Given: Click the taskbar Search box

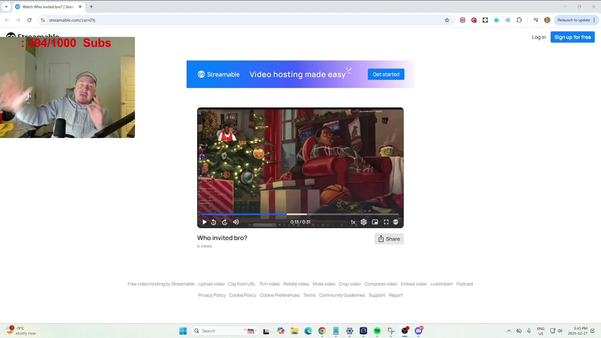Looking at the screenshot, I should (224, 331).
